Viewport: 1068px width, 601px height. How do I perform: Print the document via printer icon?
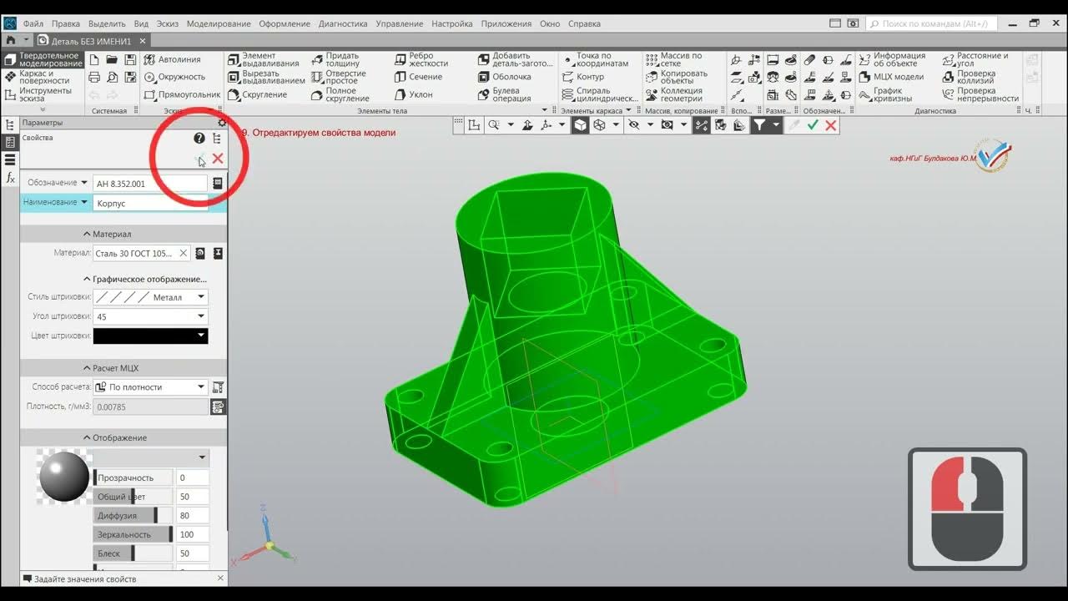[x=94, y=77]
